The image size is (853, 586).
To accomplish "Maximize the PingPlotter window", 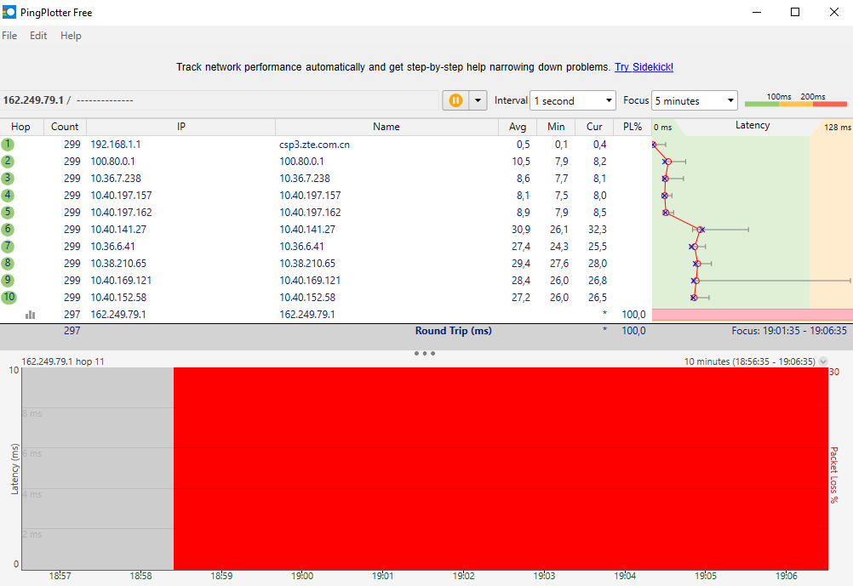I will (795, 12).
